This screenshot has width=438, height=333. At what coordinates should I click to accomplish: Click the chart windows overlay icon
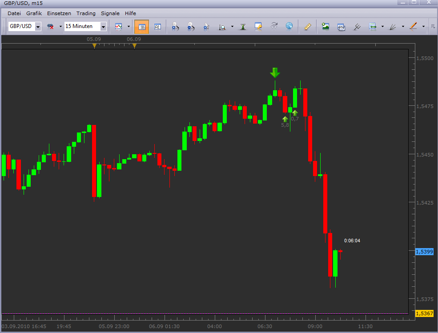[x=341, y=27]
